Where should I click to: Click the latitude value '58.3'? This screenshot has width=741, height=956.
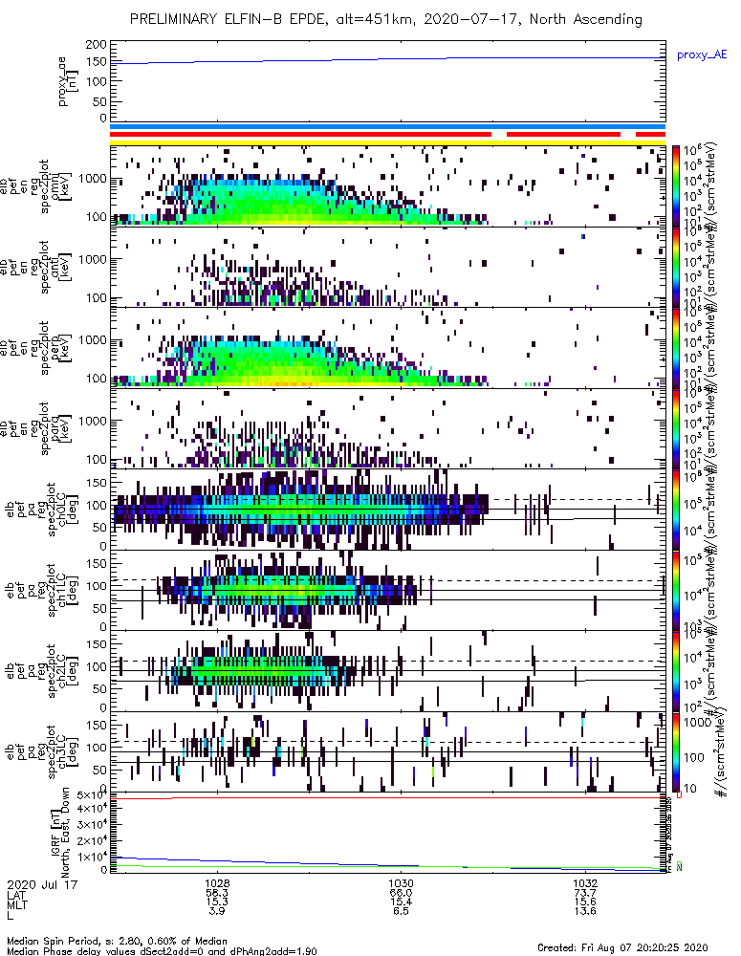point(217,893)
